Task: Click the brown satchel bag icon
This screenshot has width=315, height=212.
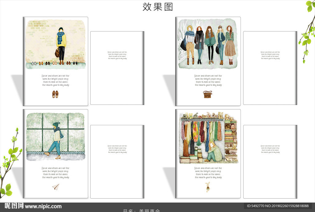Action: (x=208, y=94)
